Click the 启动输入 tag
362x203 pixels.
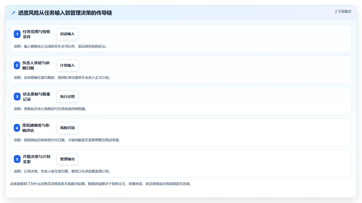click(67, 34)
